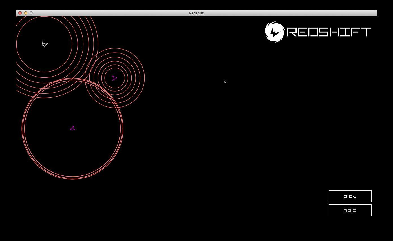This screenshot has width=393, height=241.
Task: Click the REDSHIFT title wordmark
Action: [x=329, y=32]
